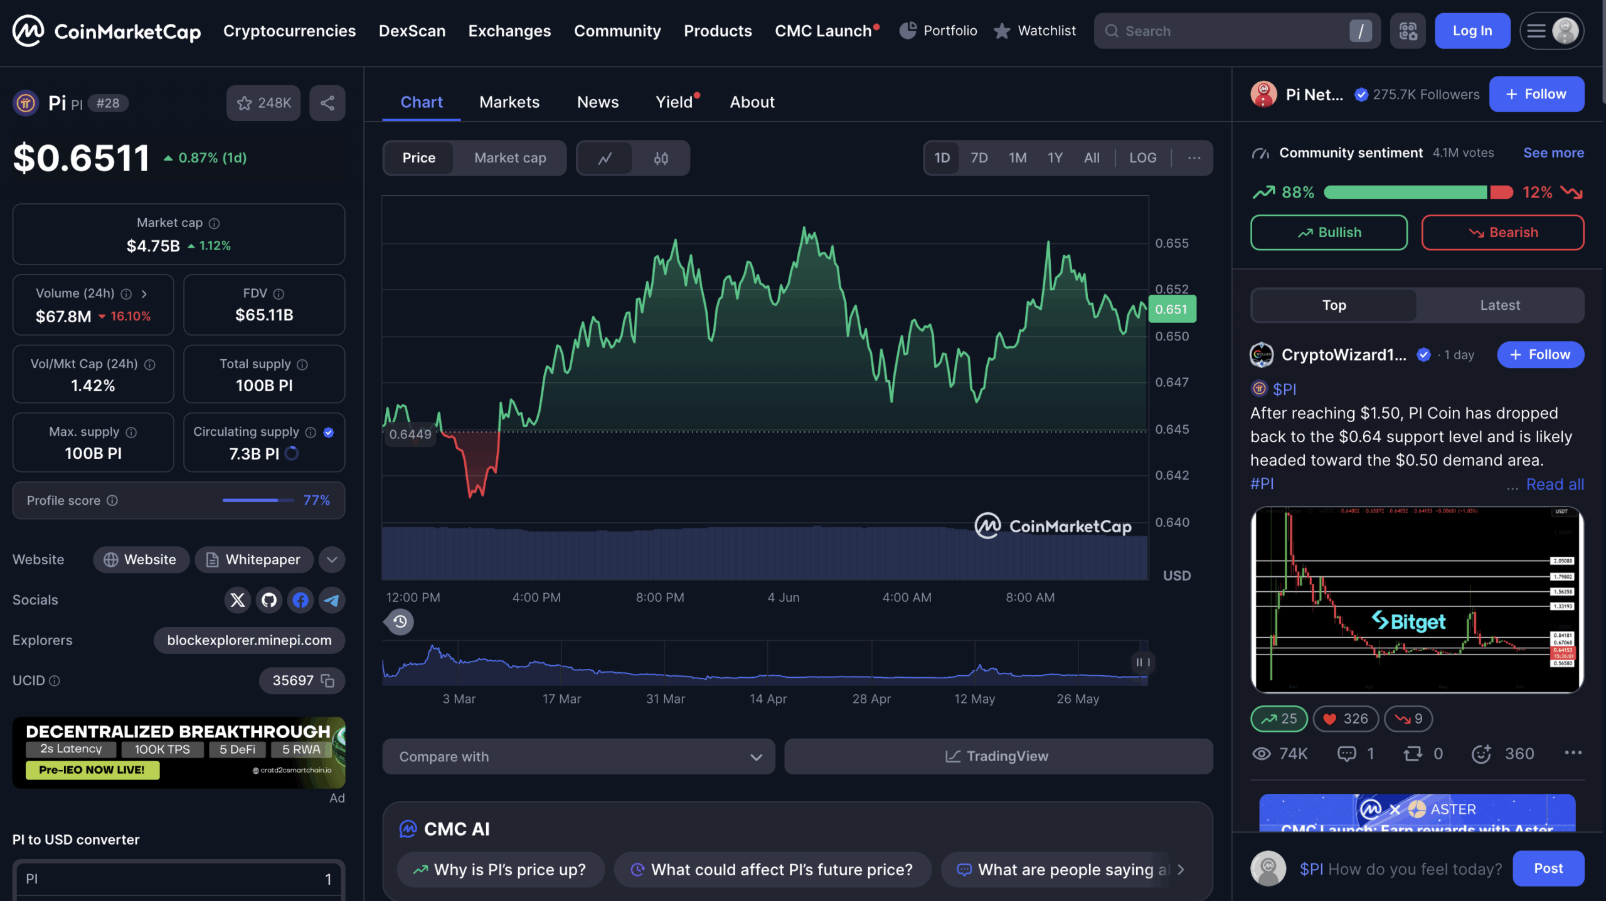Switch to candlestick chart view icon
This screenshot has width=1606, height=901.
661,158
